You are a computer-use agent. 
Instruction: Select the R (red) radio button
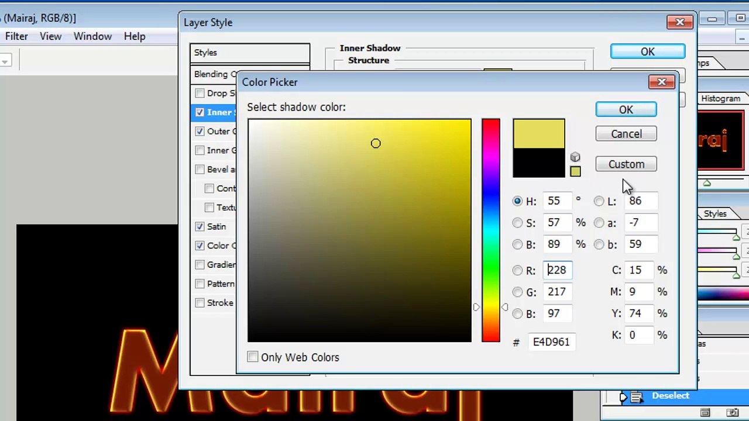coord(517,270)
